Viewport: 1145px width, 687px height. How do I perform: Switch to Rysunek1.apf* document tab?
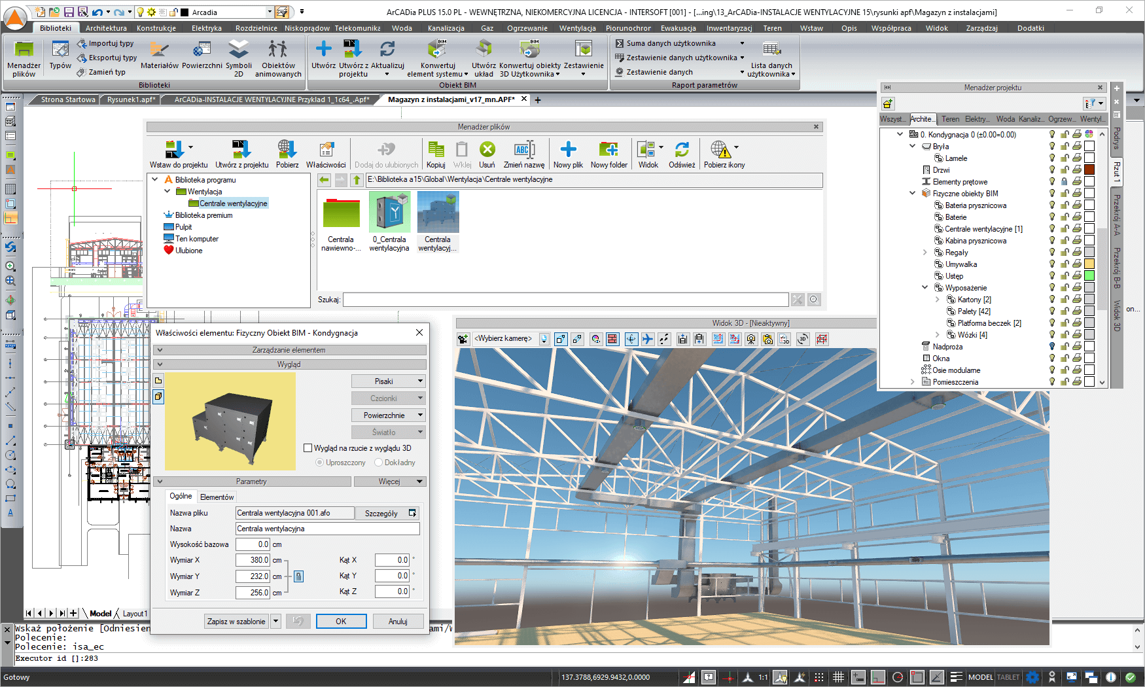pyautogui.click(x=131, y=99)
